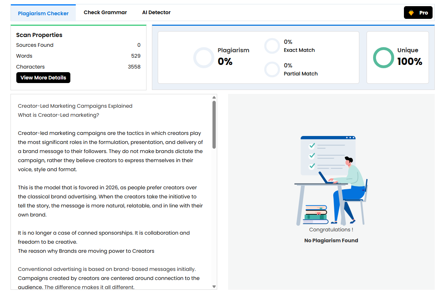Open the Pro upgrade button
The image size is (442, 297).
pos(418,13)
